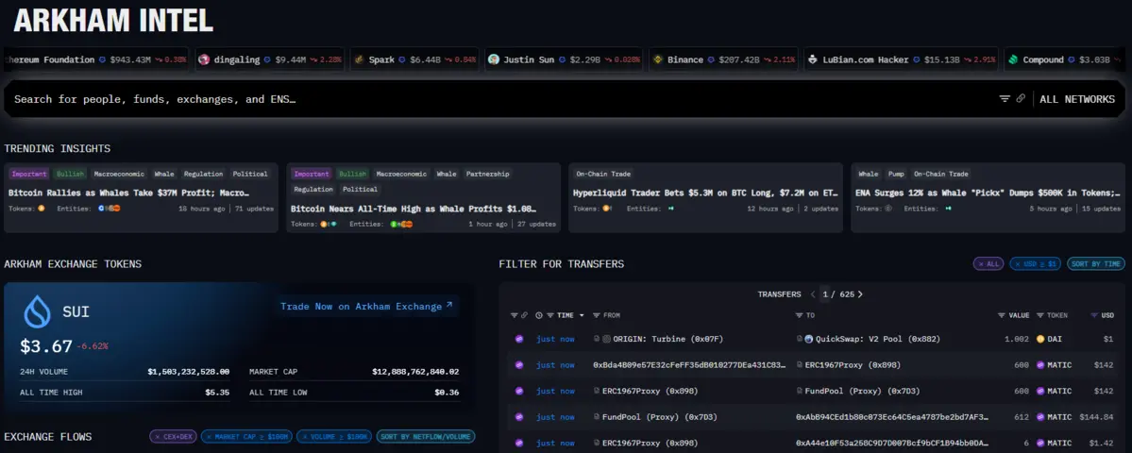The image size is (1132, 453).
Task: Click the clock icon in TIME column header
Action: tap(539, 315)
